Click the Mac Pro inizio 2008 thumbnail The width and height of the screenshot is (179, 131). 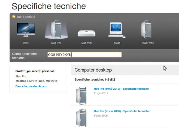coord(81,118)
